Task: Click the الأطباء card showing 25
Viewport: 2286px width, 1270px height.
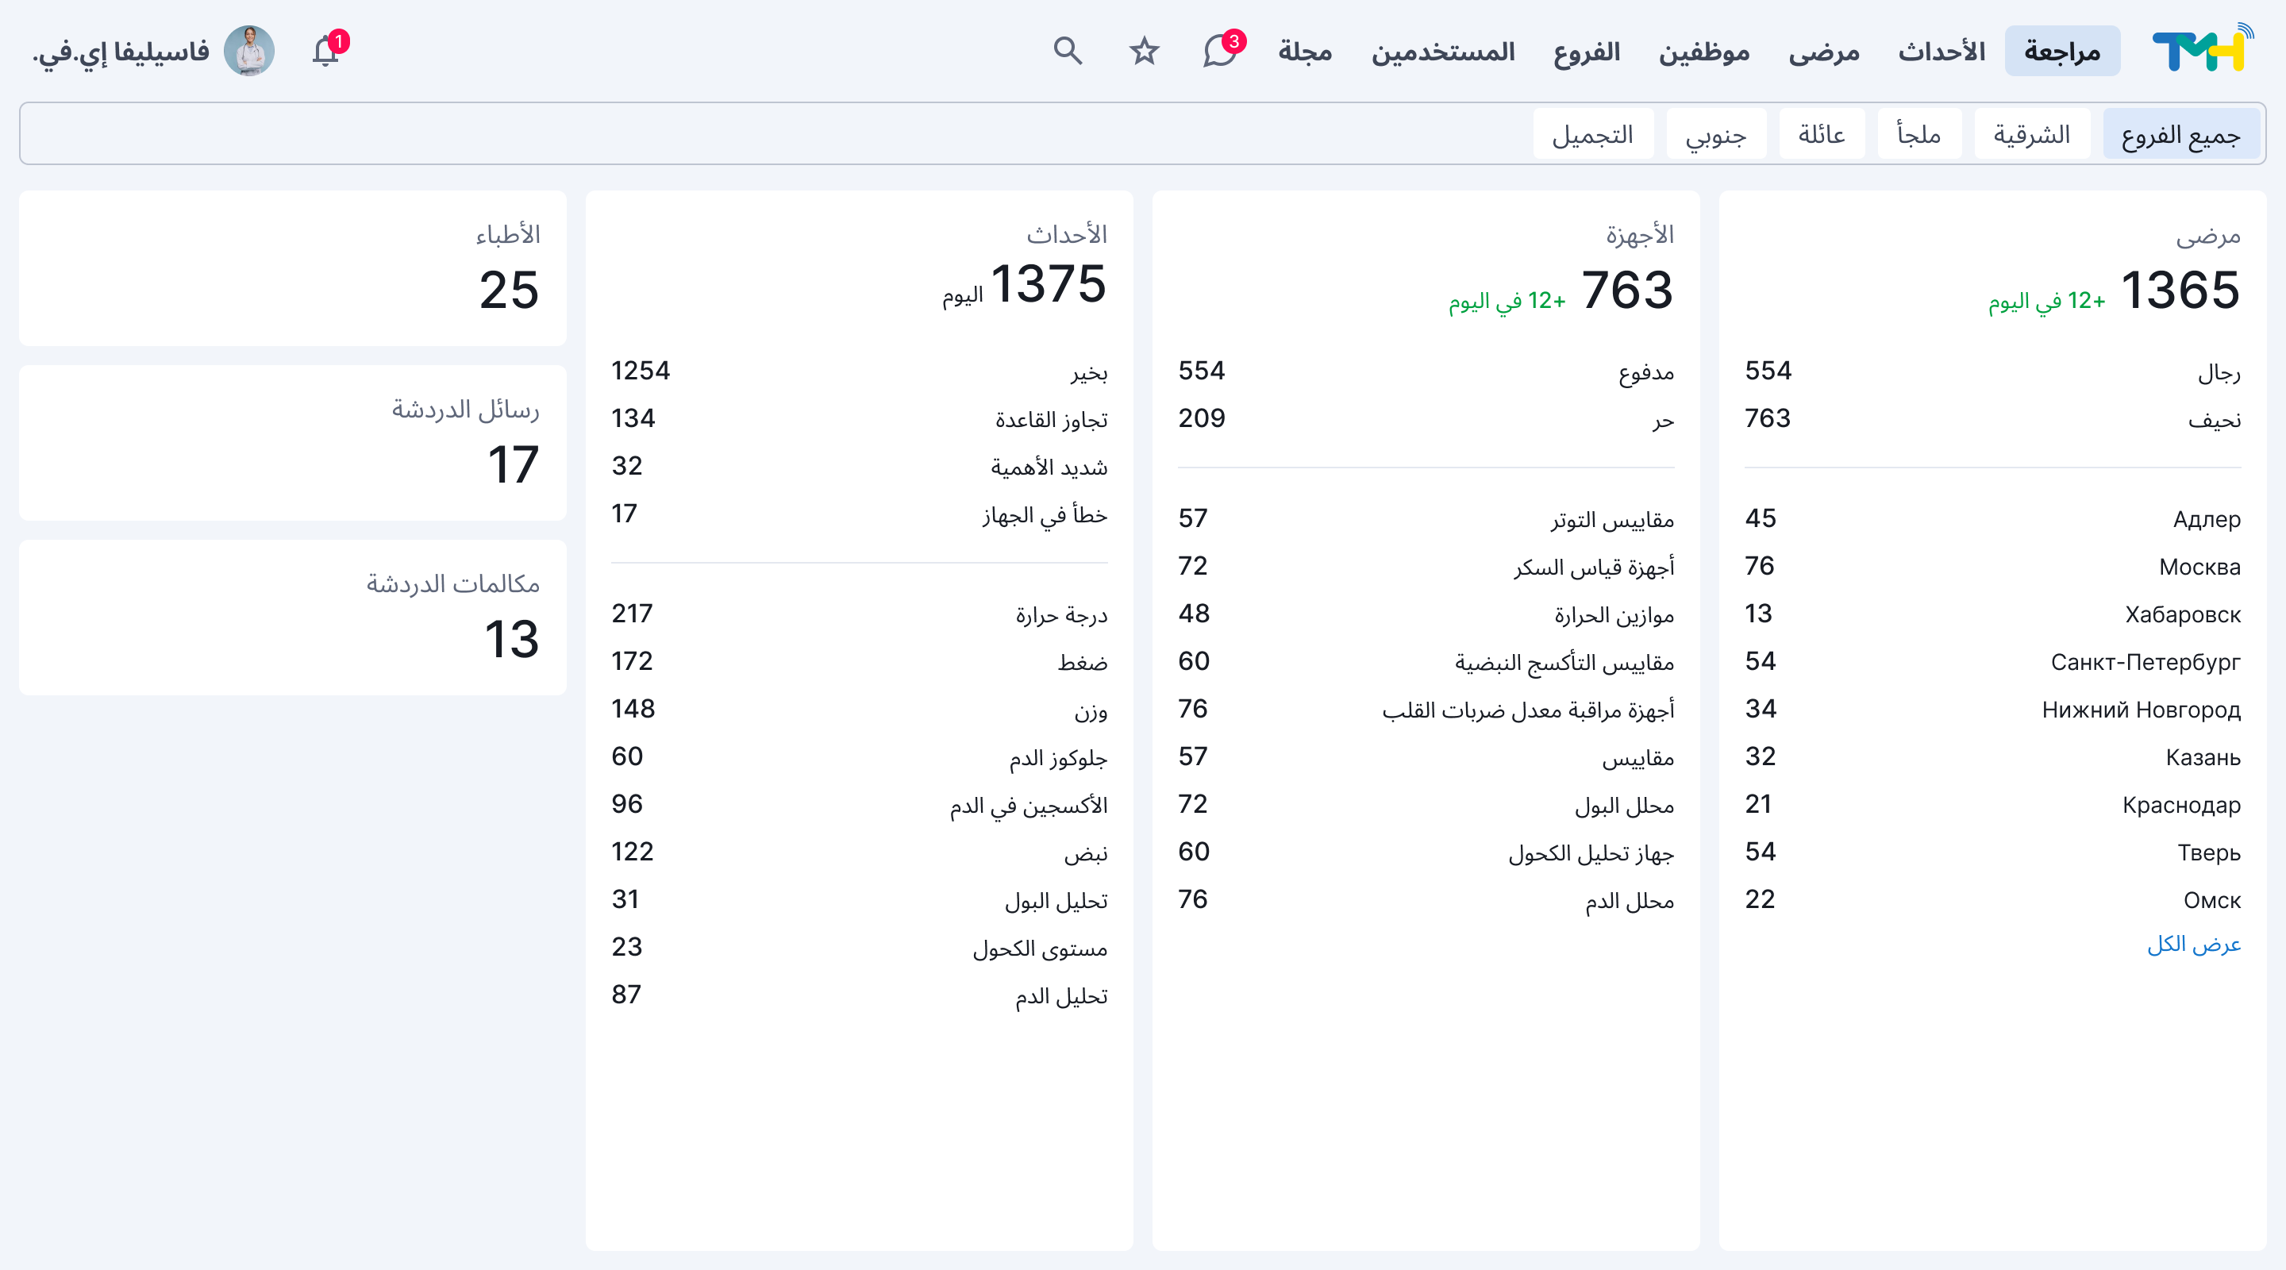Action: (293, 268)
